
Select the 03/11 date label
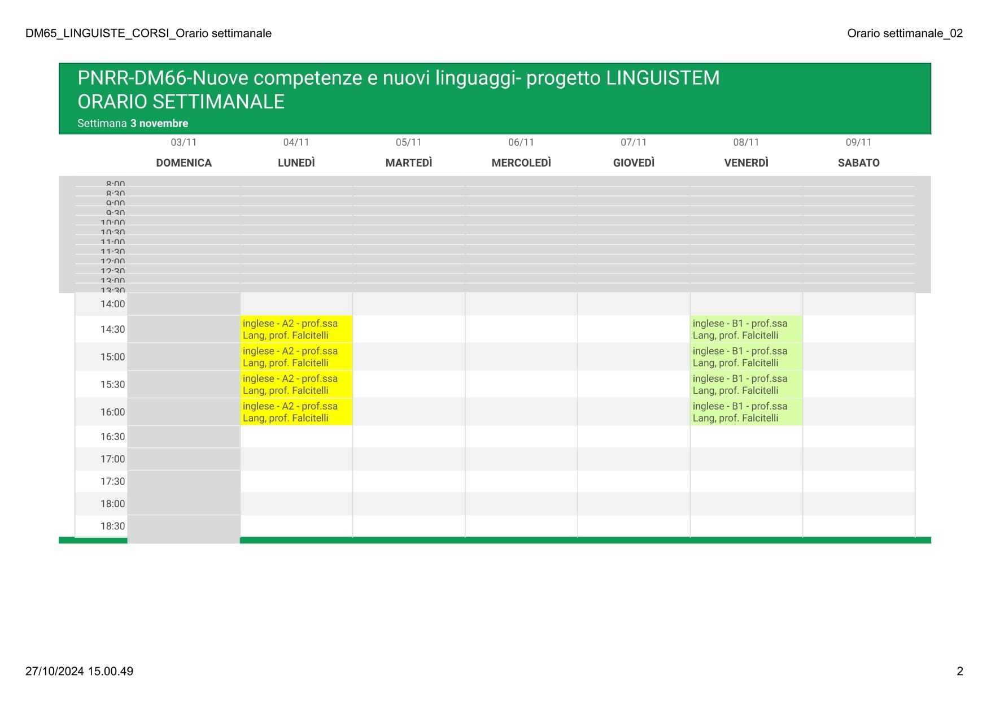tap(184, 142)
